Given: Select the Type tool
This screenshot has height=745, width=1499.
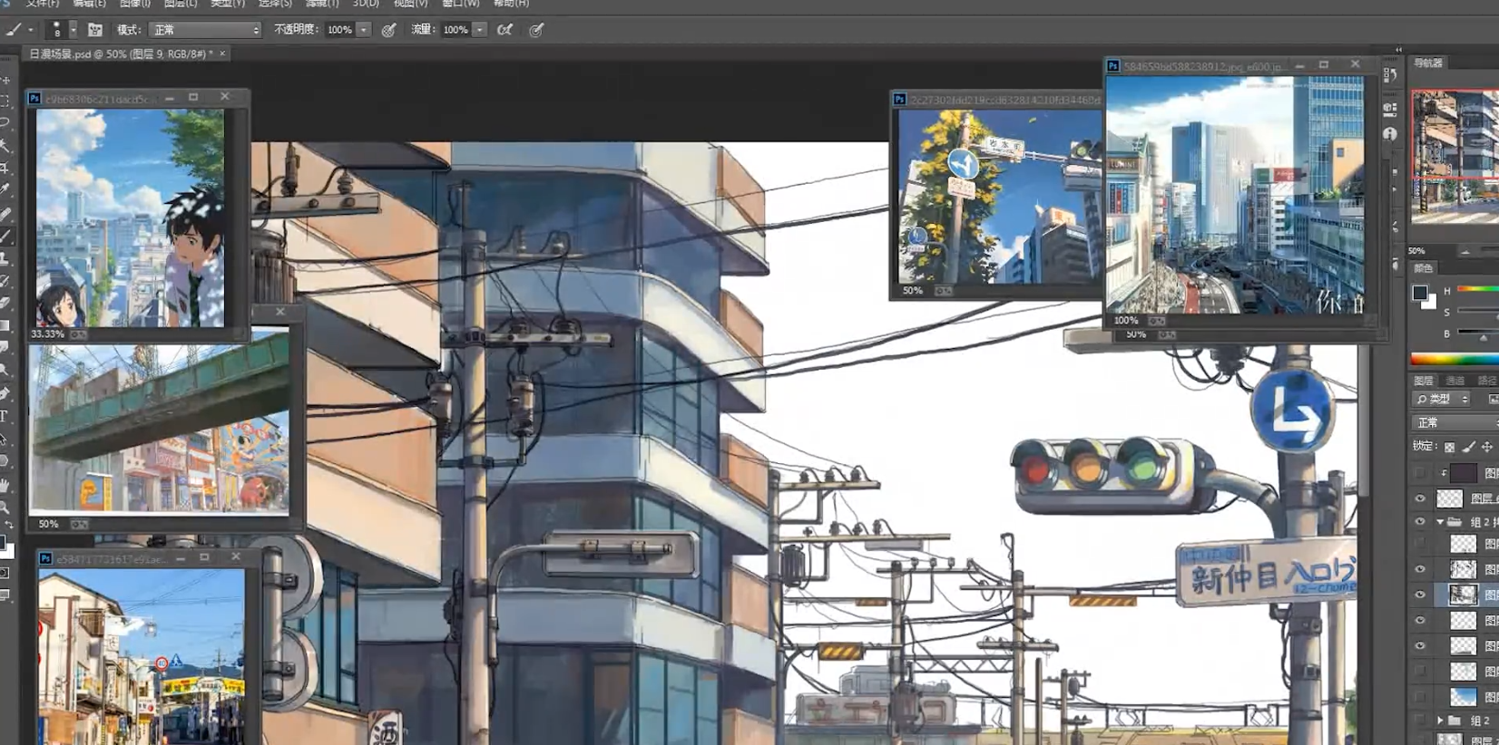Looking at the screenshot, I should pos(5,416).
